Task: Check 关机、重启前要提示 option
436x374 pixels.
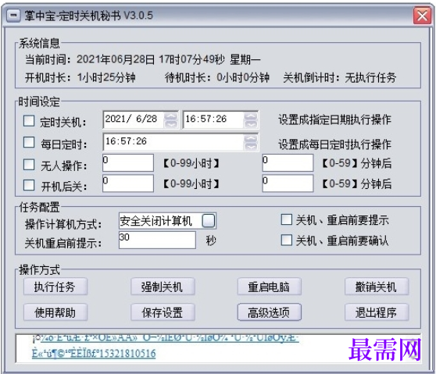Action: click(287, 219)
